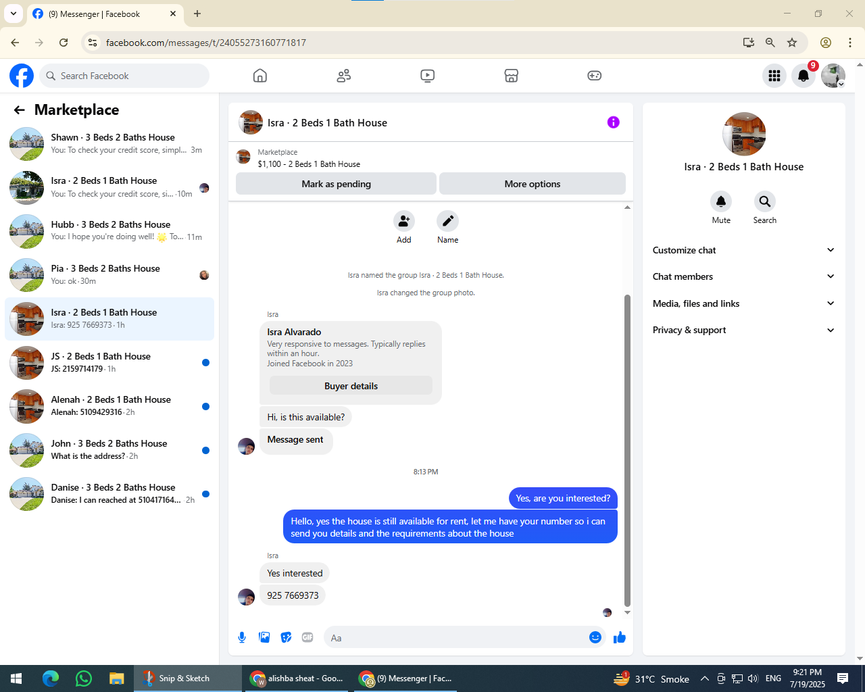The height and width of the screenshot is (692, 865).
Task: View Buyer details for Isra Alvarado
Action: pyautogui.click(x=351, y=386)
